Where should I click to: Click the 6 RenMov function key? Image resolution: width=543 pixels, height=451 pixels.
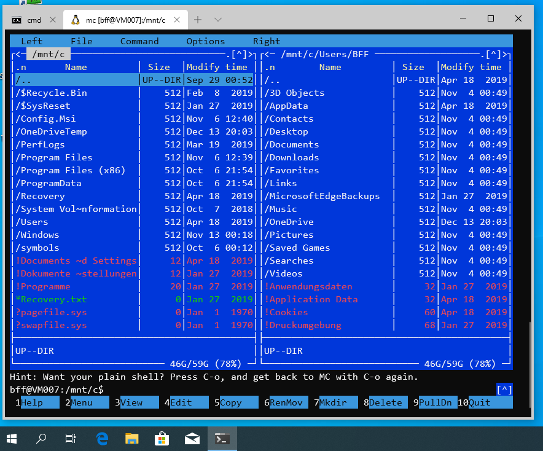click(286, 402)
